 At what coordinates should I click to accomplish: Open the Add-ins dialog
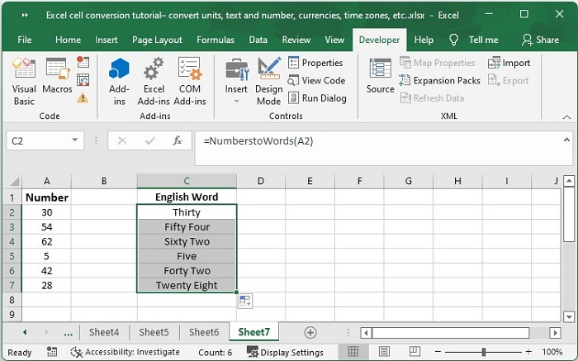coord(120,81)
